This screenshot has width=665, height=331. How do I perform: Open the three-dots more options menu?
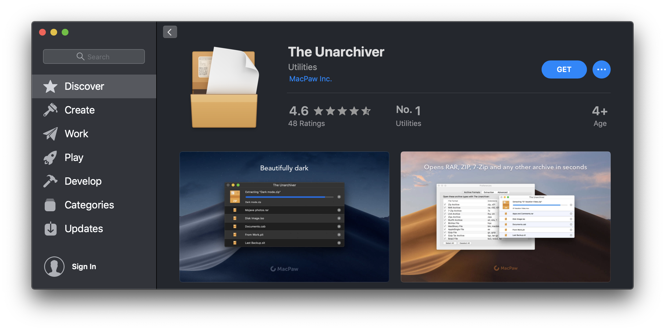pyautogui.click(x=601, y=69)
